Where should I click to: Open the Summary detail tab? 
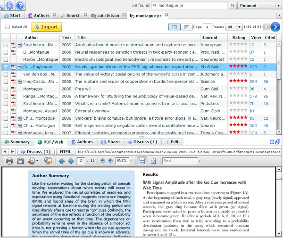17,142
